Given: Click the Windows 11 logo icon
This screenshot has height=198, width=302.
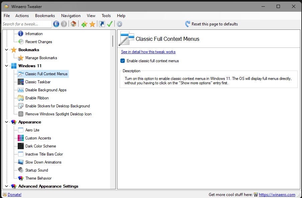Looking at the screenshot, I should coord(14,66).
